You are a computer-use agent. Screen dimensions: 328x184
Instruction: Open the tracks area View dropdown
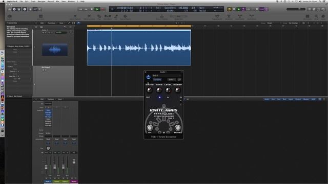61,23
